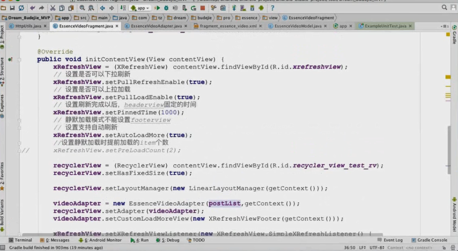This screenshot has height=251, width=458.
Task: Close the HttpUtils.java tab
Action: (45, 26)
